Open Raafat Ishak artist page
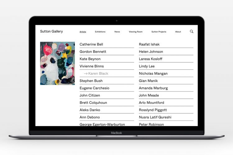 pyautogui.click(x=149, y=44)
